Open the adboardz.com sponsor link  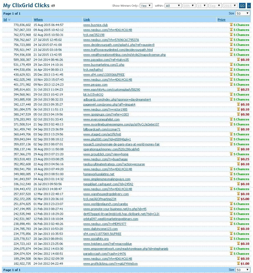[117, 99]
